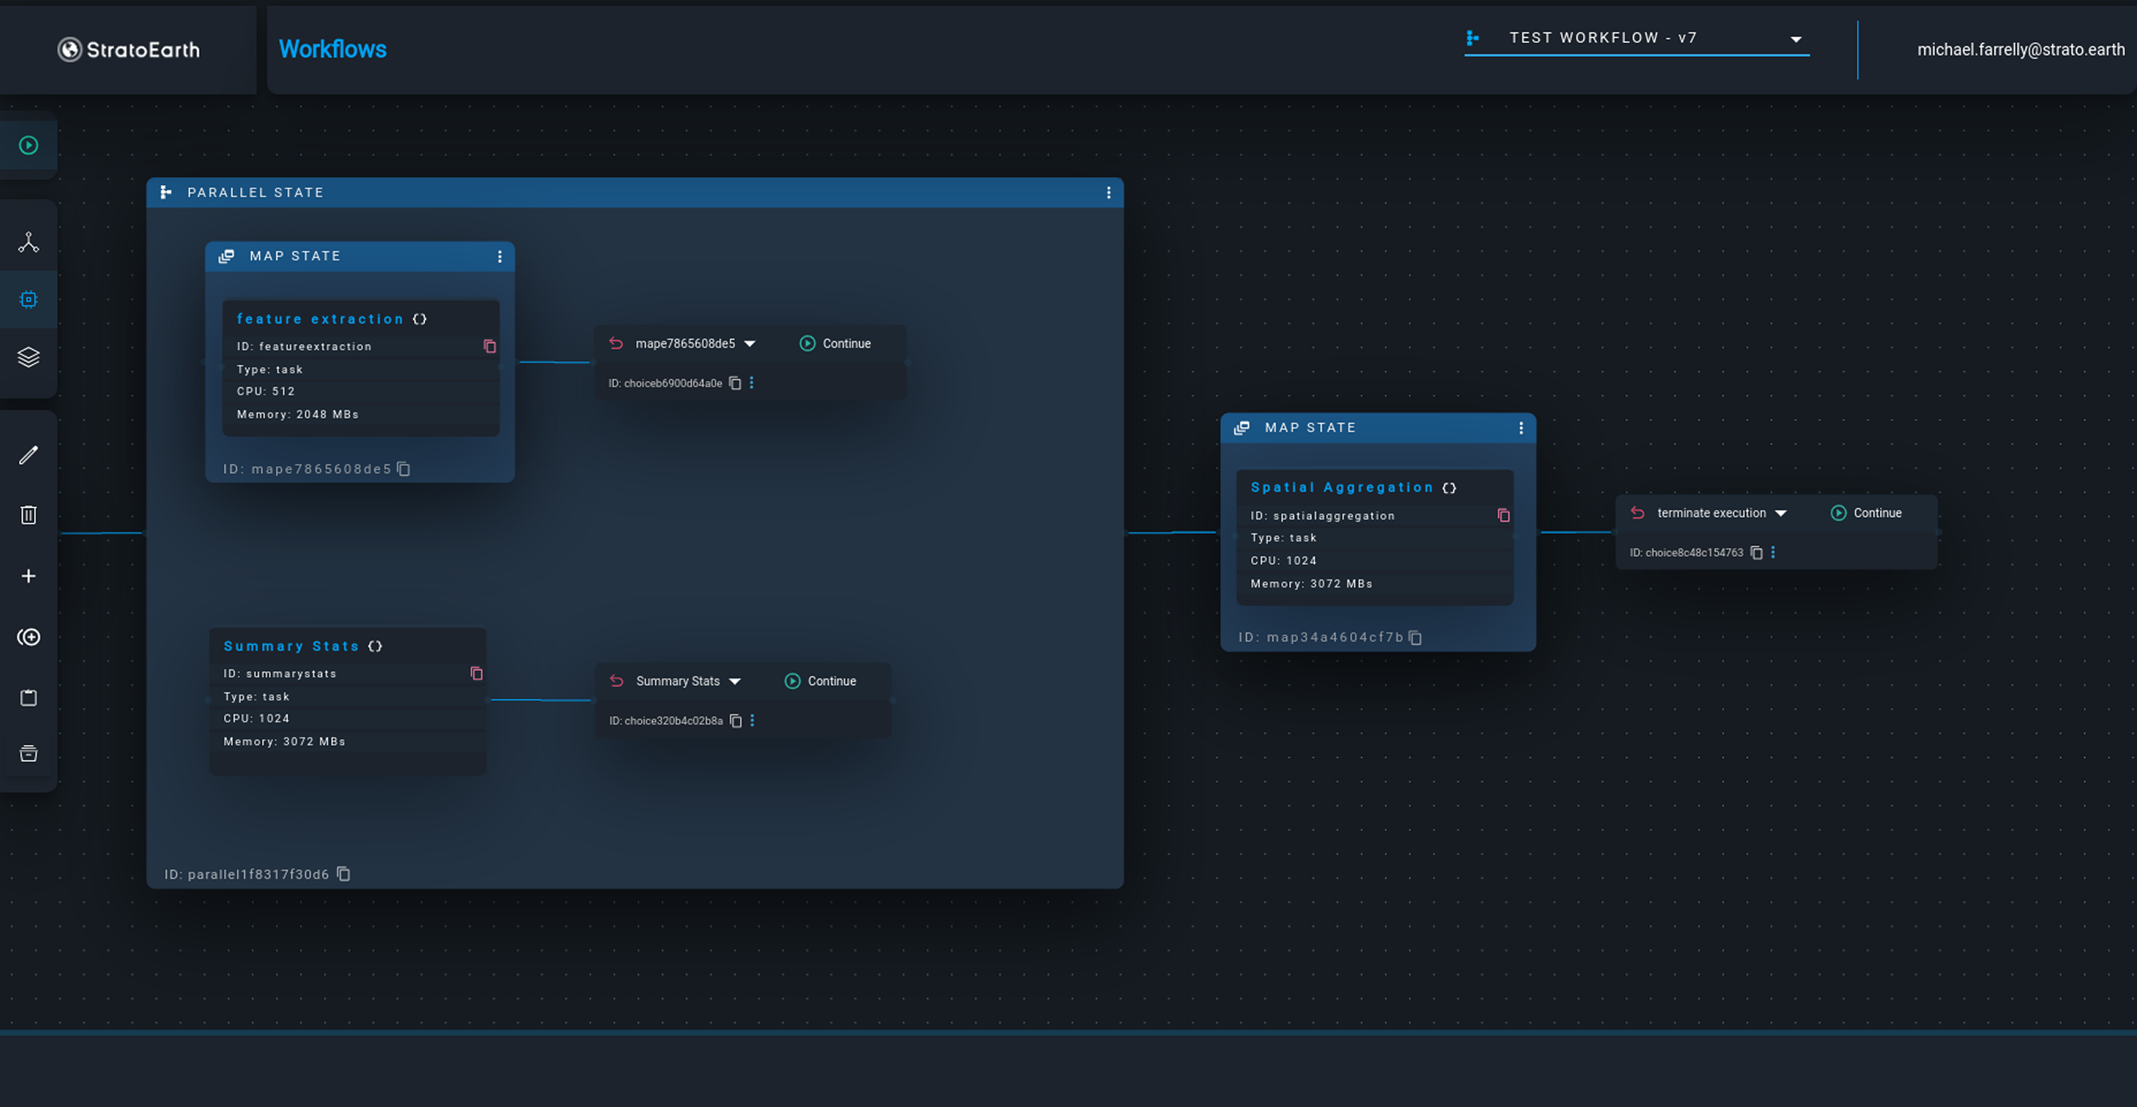Click the archive box icon in the sidebar
Screen dimensions: 2137x1107
coord(28,752)
